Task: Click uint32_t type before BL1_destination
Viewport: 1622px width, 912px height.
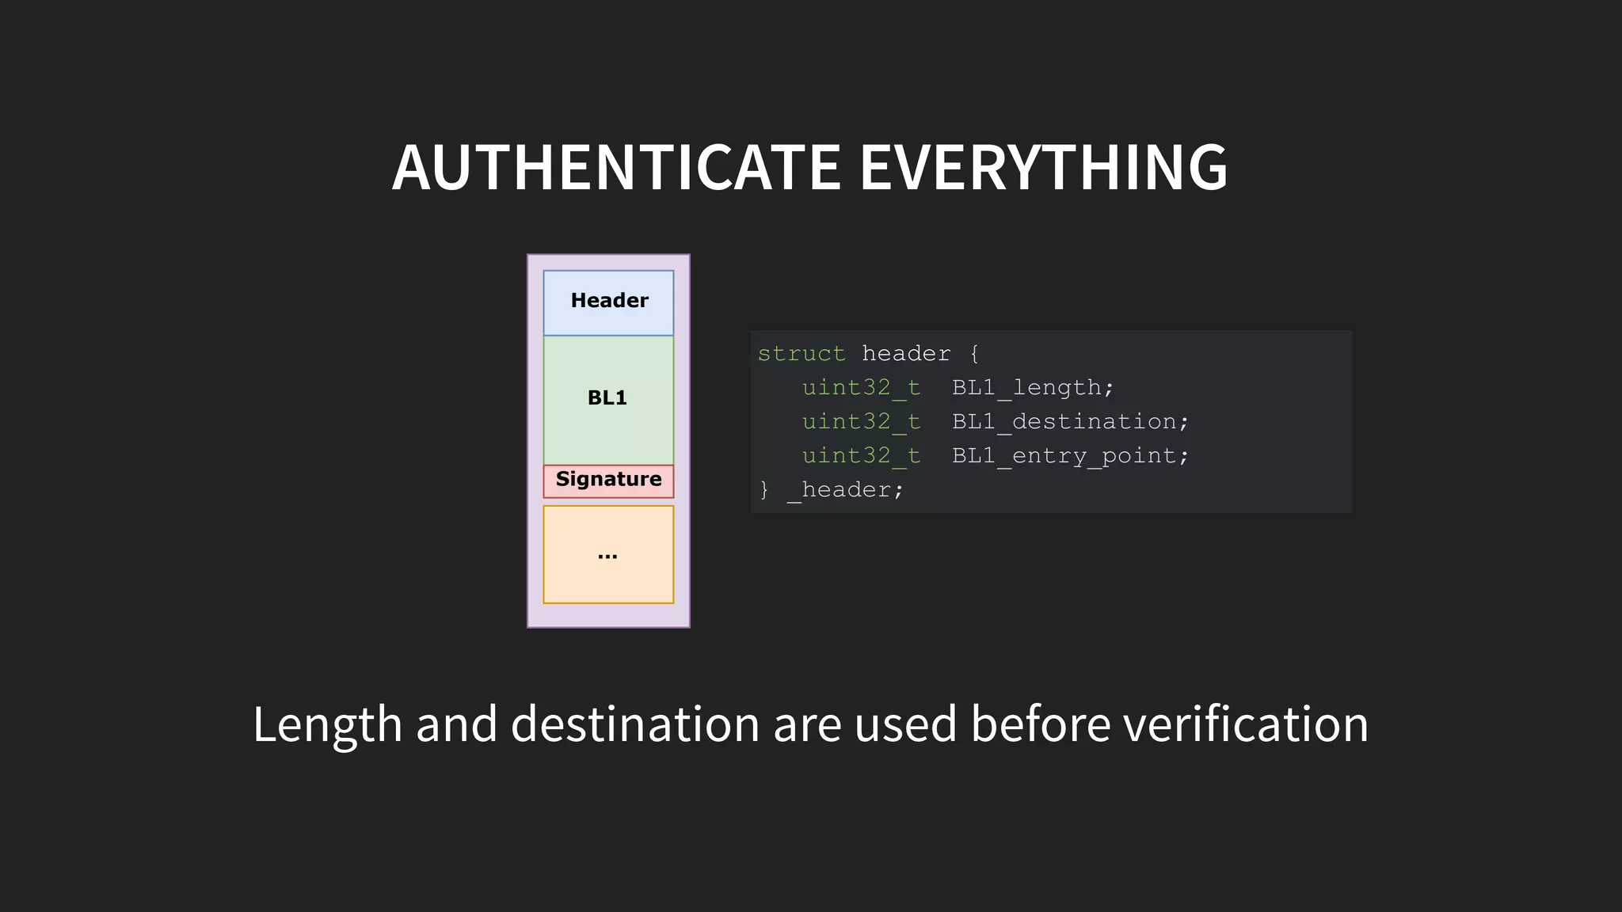Action: coord(861,421)
